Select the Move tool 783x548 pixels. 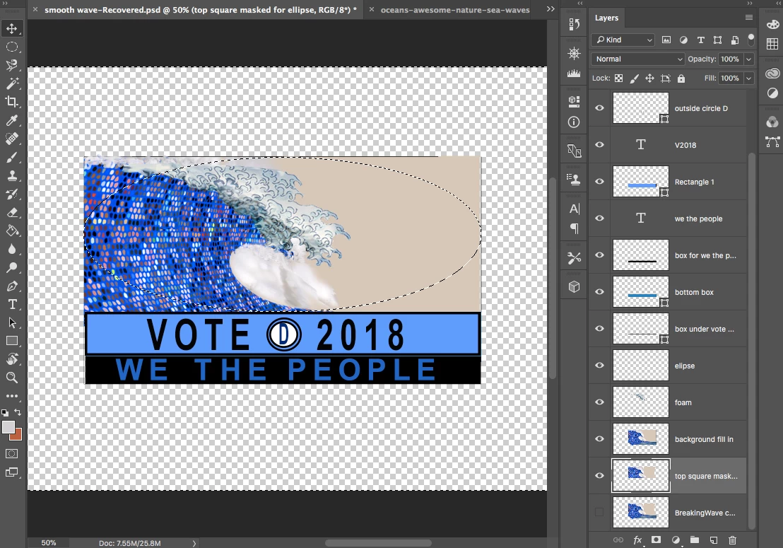pos(12,28)
